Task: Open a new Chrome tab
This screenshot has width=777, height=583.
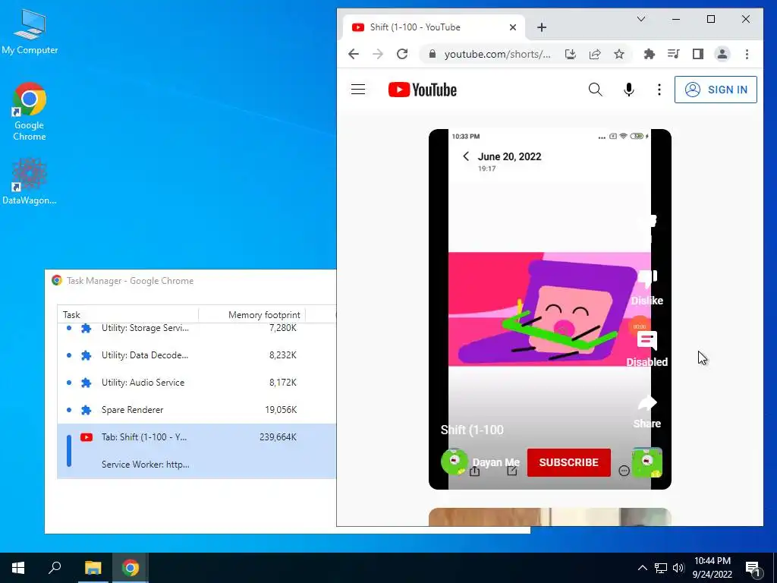Action: (x=542, y=27)
